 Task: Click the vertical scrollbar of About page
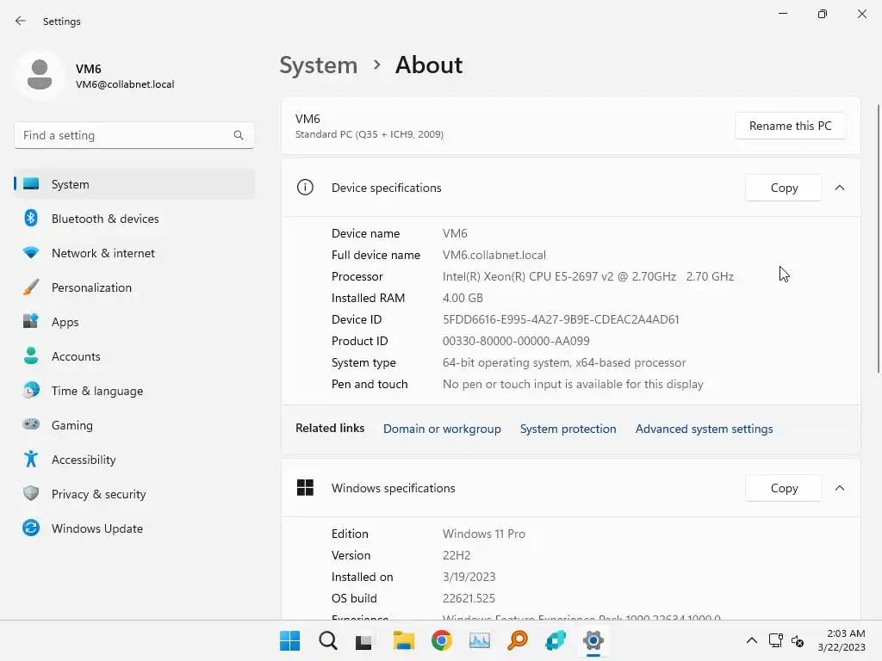point(878,238)
